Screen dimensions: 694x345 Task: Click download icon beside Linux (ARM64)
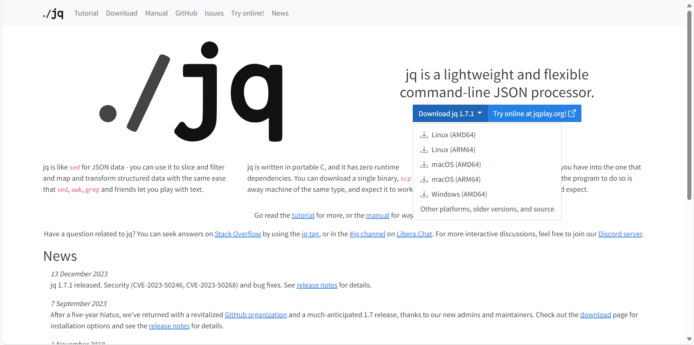point(424,149)
